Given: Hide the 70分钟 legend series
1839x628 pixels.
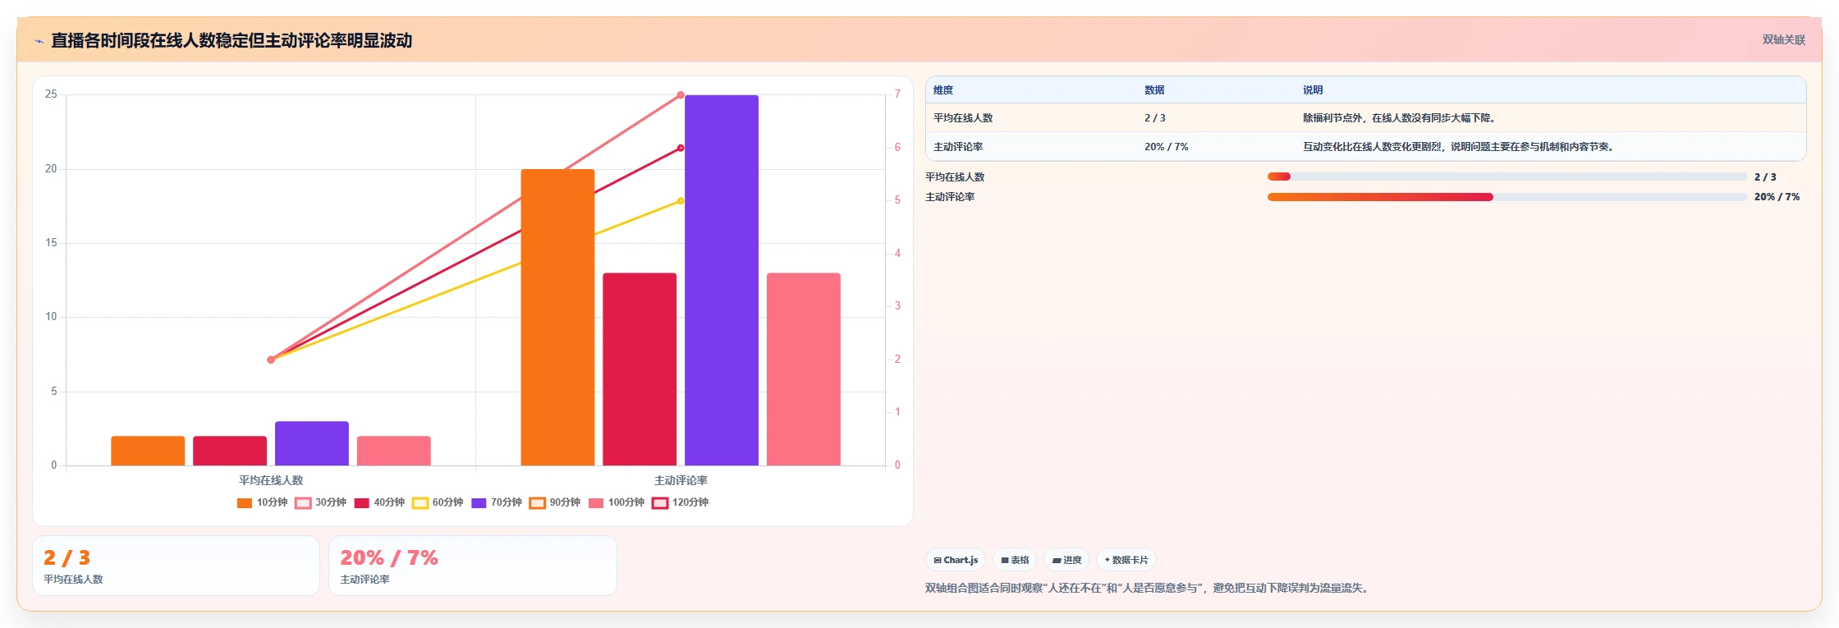Looking at the screenshot, I should pyautogui.click(x=496, y=502).
